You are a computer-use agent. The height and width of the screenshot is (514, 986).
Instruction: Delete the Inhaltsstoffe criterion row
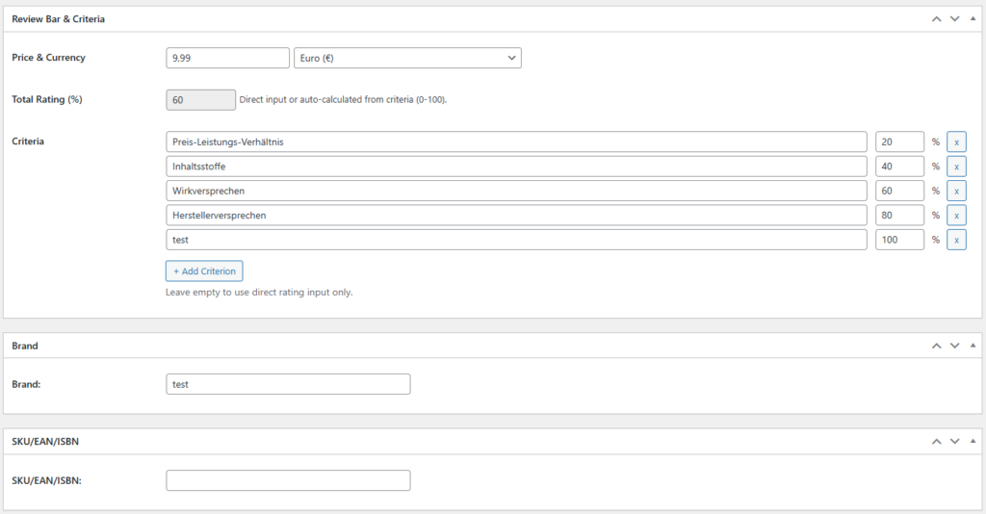coord(956,167)
